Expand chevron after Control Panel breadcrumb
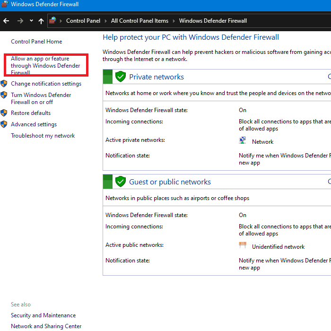 (105, 21)
